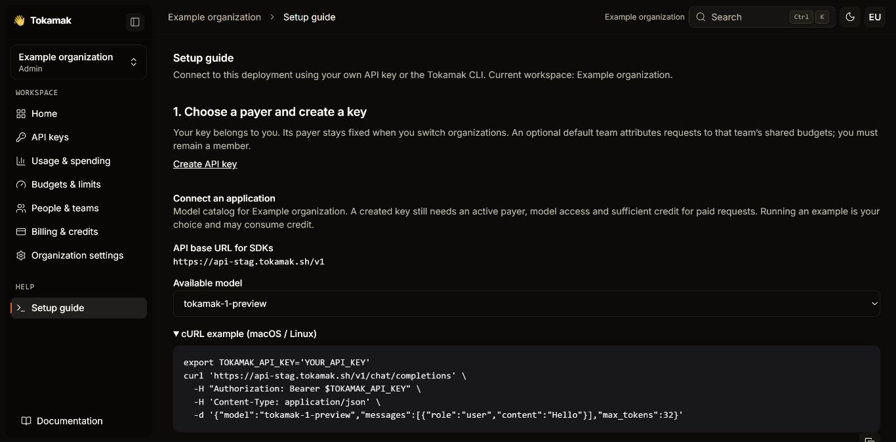Open the EU user avatar menu
This screenshot has width=896, height=442.
click(x=875, y=17)
